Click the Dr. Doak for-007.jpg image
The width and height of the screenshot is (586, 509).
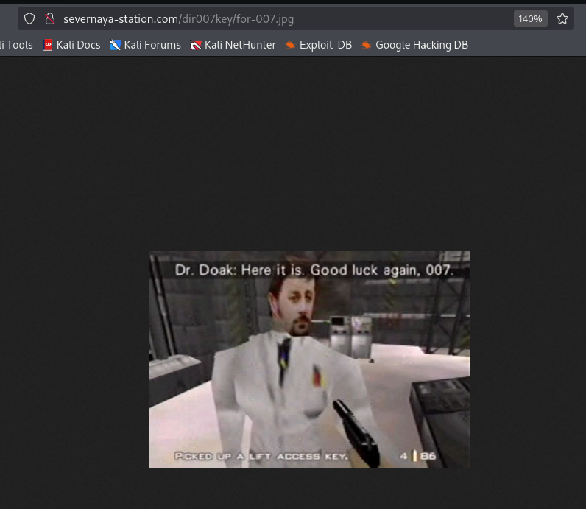[309, 359]
